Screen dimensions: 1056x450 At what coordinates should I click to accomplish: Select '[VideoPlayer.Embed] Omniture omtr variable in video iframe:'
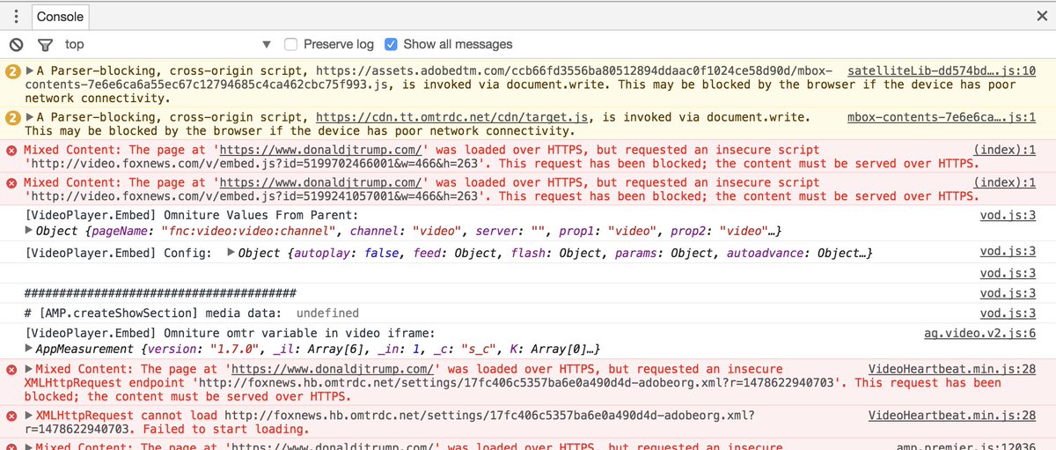(230, 333)
